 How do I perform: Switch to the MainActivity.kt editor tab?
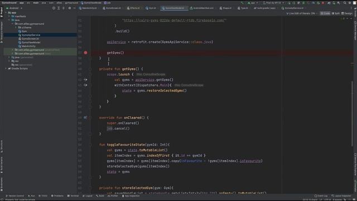coord(88,8)
